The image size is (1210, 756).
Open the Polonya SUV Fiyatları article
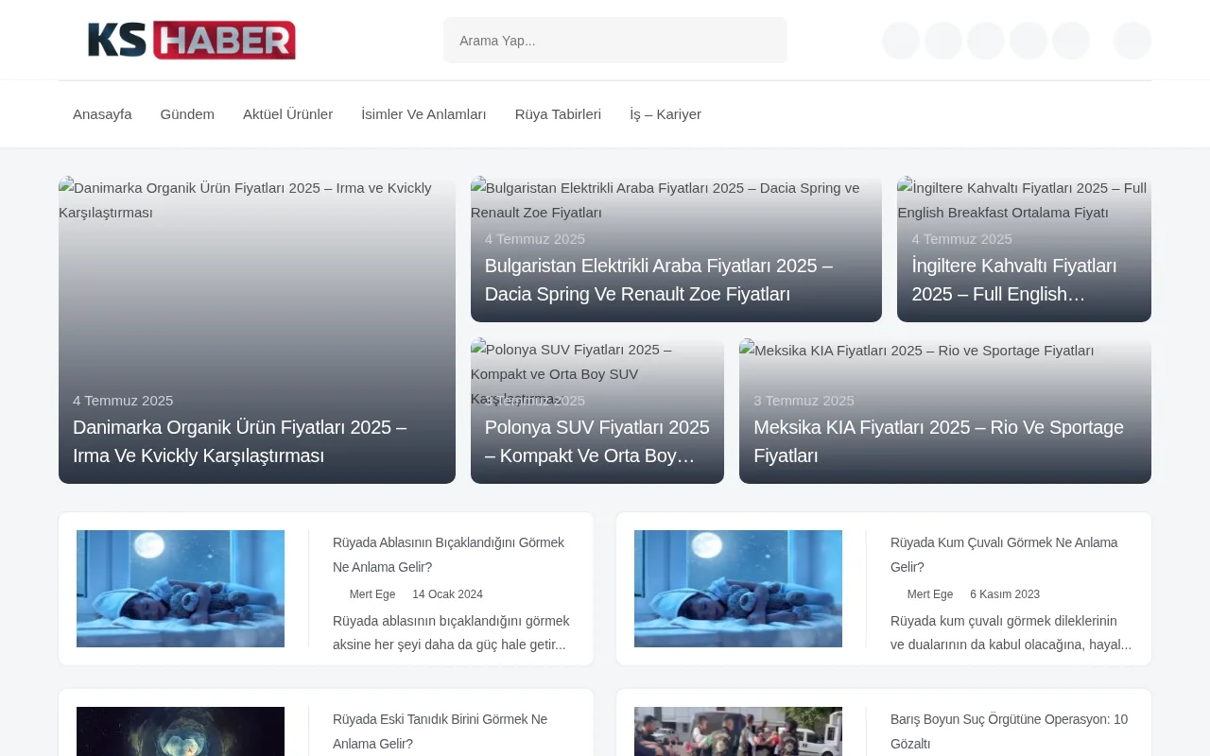[x=596, y=441]
